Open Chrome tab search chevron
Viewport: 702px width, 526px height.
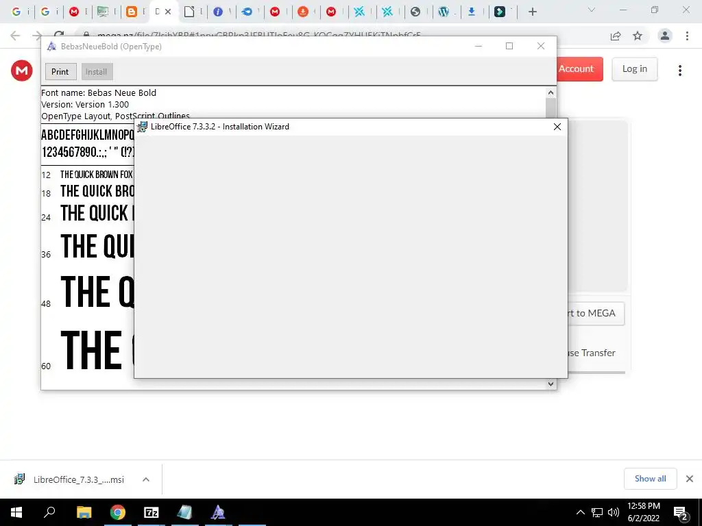(x=592, y=10)
